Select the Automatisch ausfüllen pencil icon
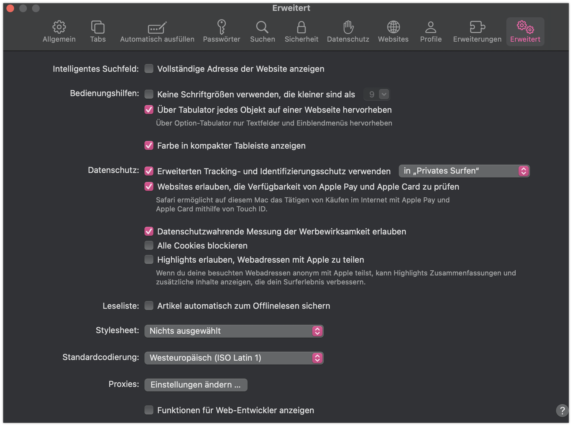Viewport: 572px width, 426px height. pos(157,28)
